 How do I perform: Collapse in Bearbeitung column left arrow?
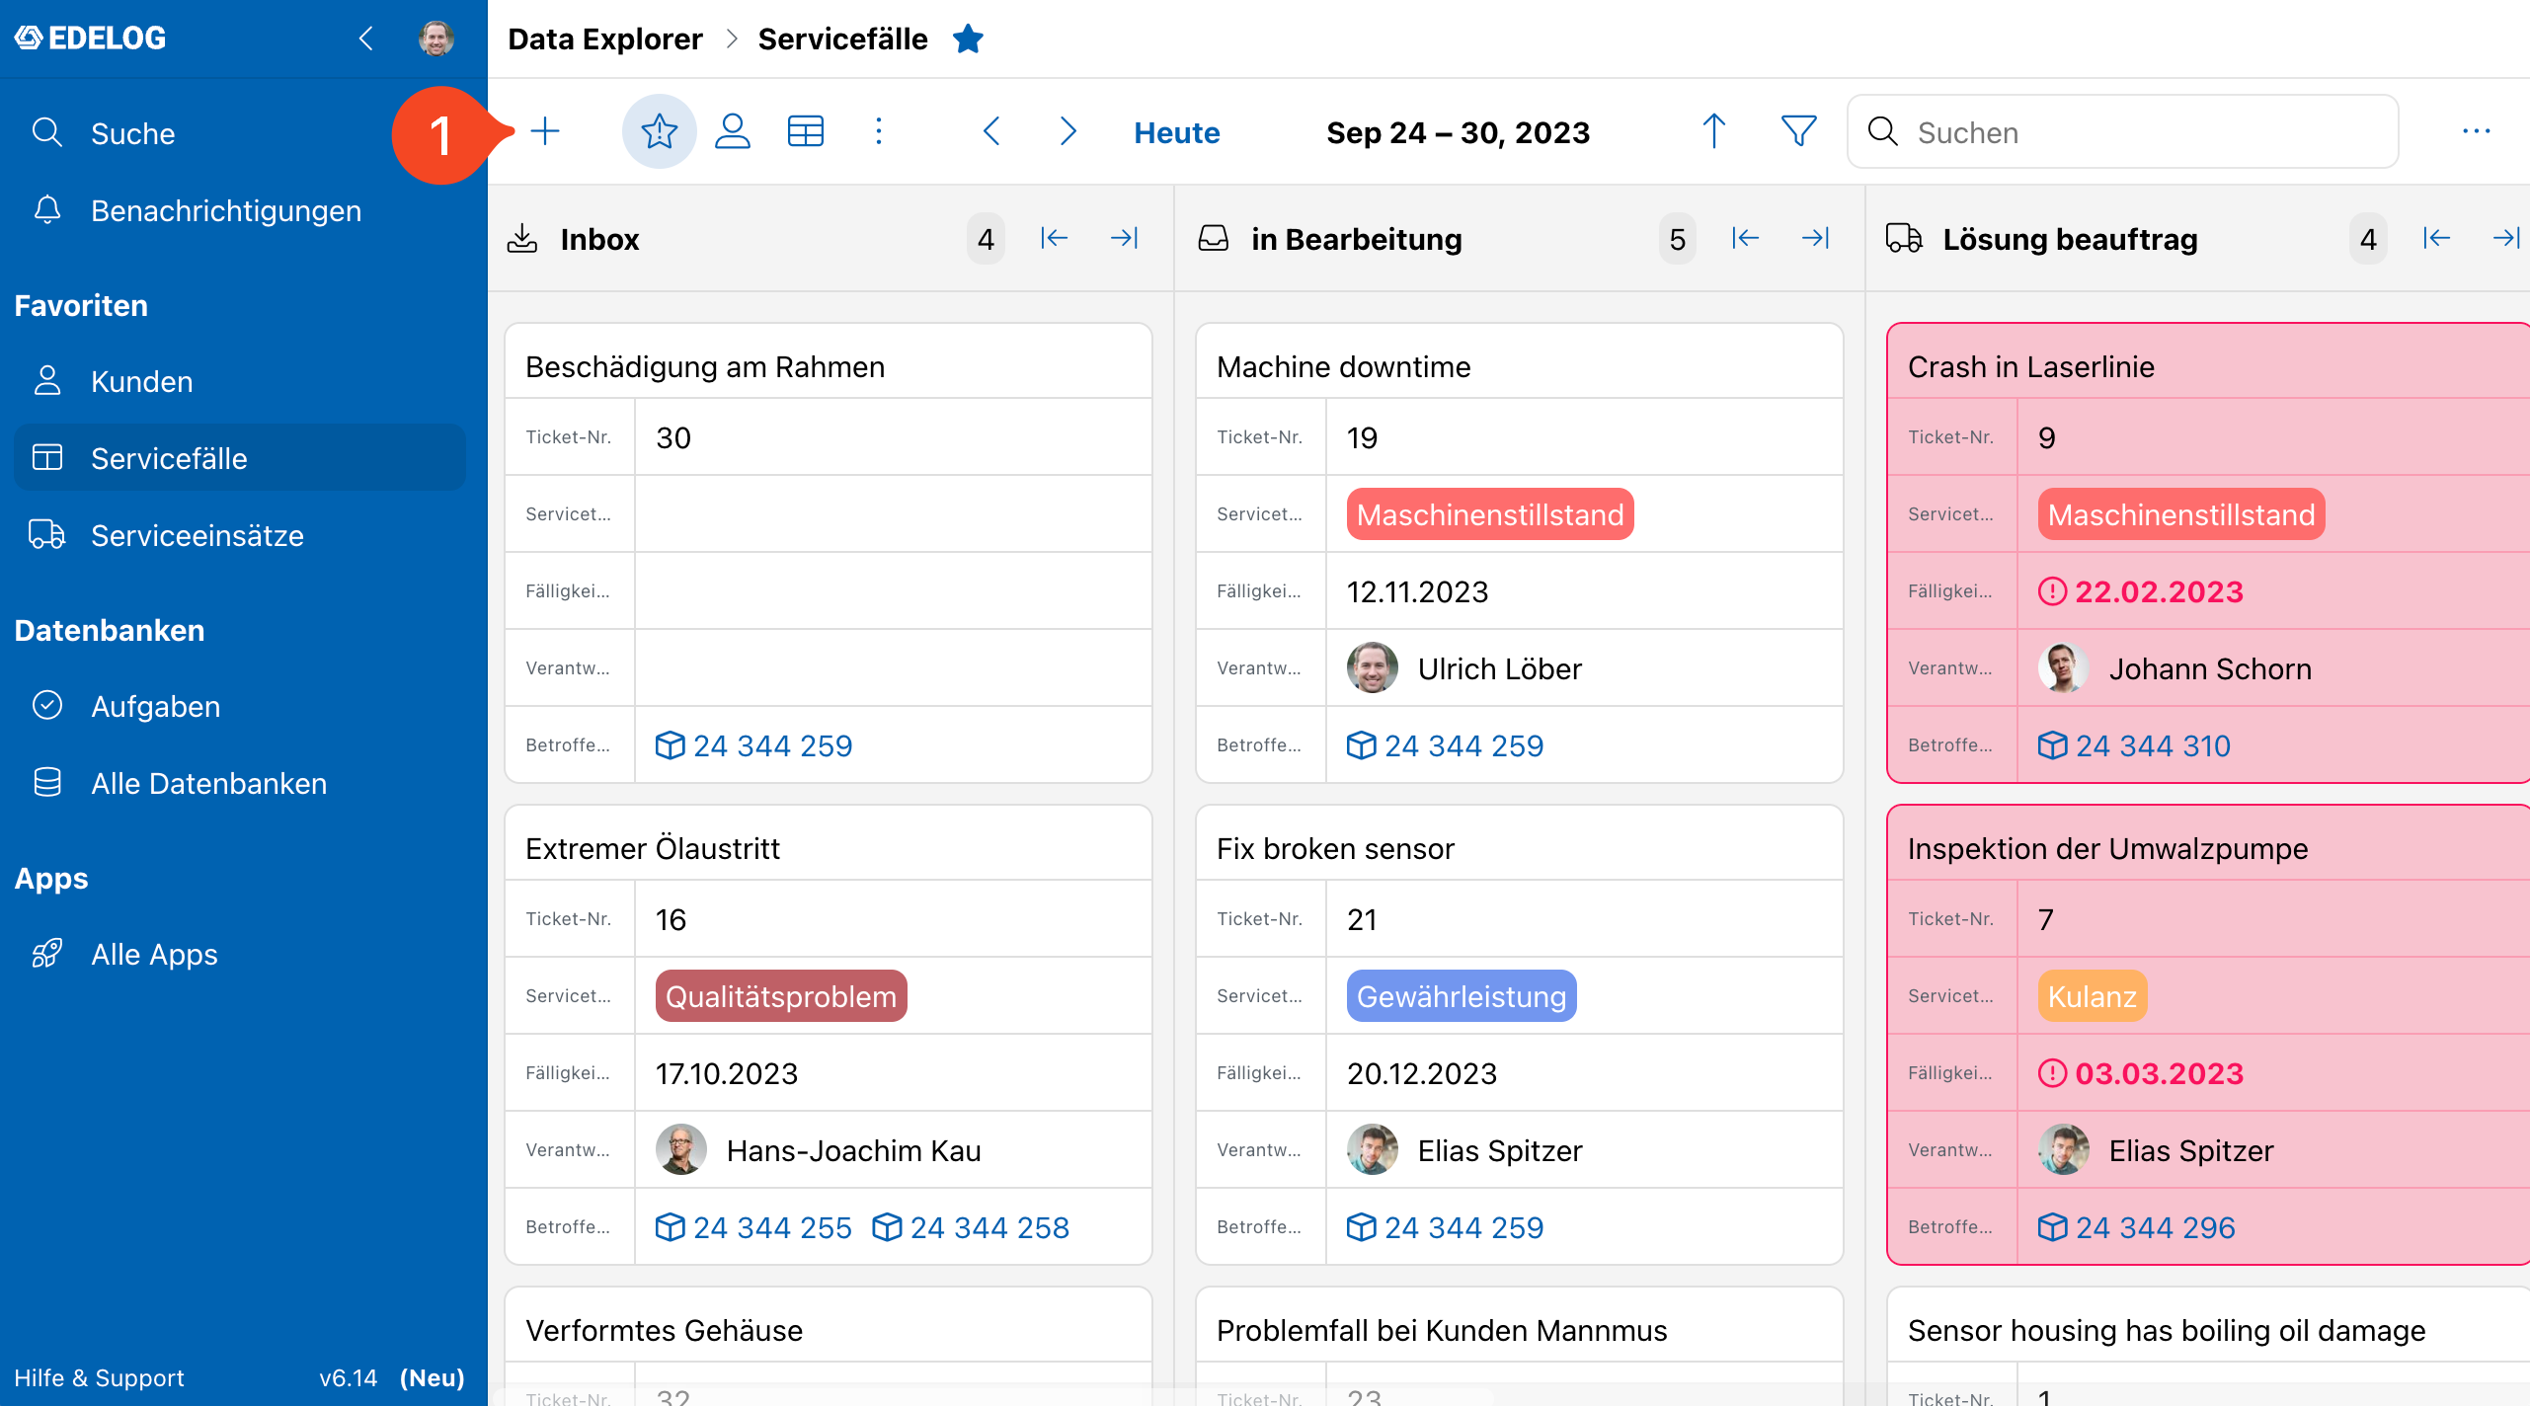[1745, 238]
